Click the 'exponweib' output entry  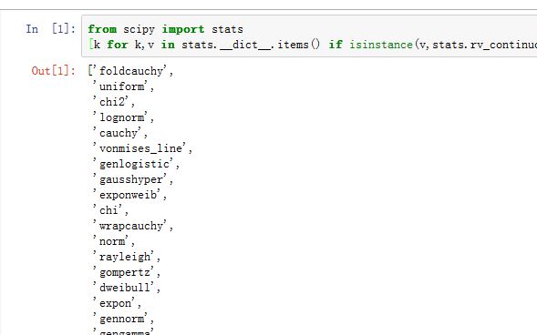128,195
